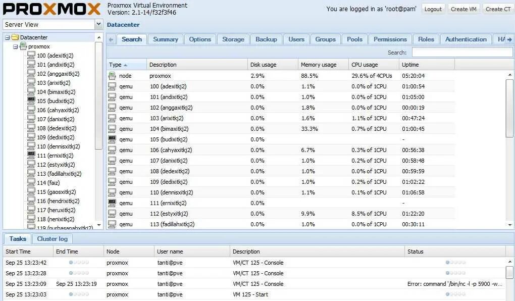Switch to the Cluster log tab

point(52,239)
